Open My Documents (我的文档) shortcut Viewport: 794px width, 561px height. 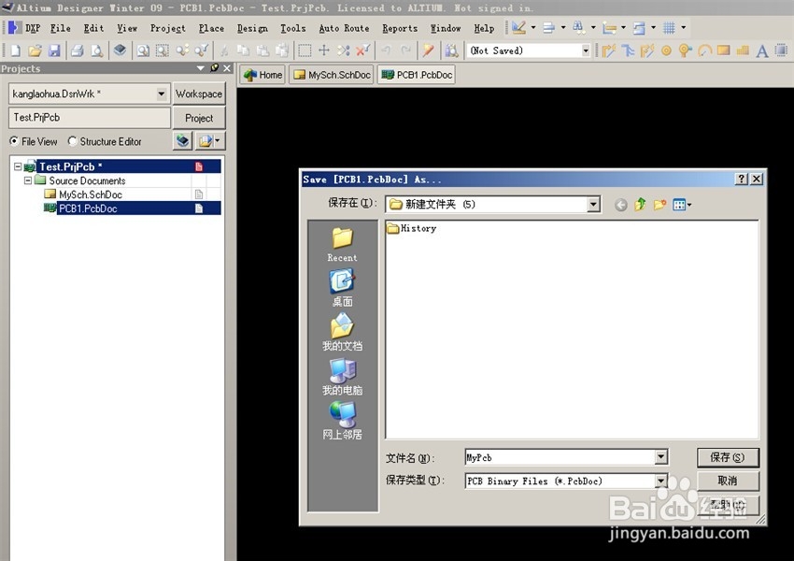(x=342, y=332)
